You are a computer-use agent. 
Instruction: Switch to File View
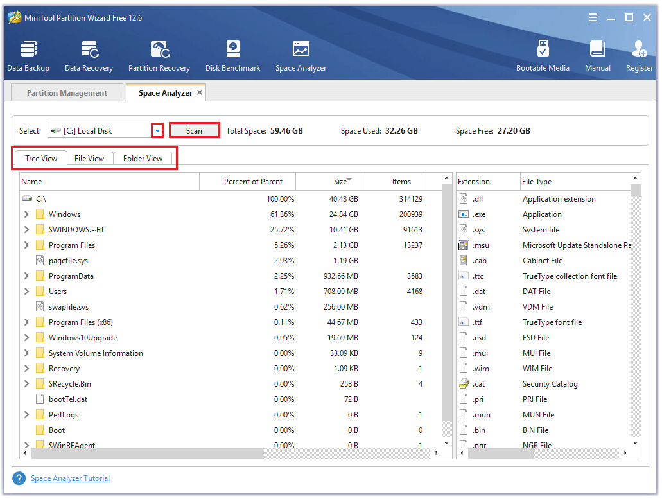click(89, 159)
